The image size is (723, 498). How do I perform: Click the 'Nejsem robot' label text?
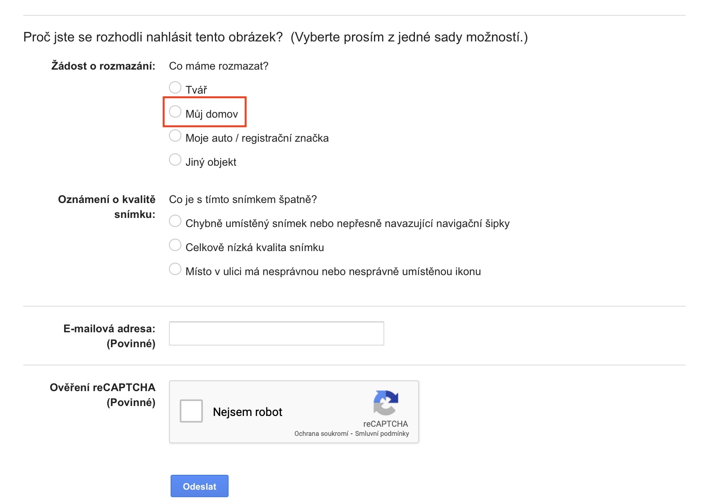(x=247, y=412)
